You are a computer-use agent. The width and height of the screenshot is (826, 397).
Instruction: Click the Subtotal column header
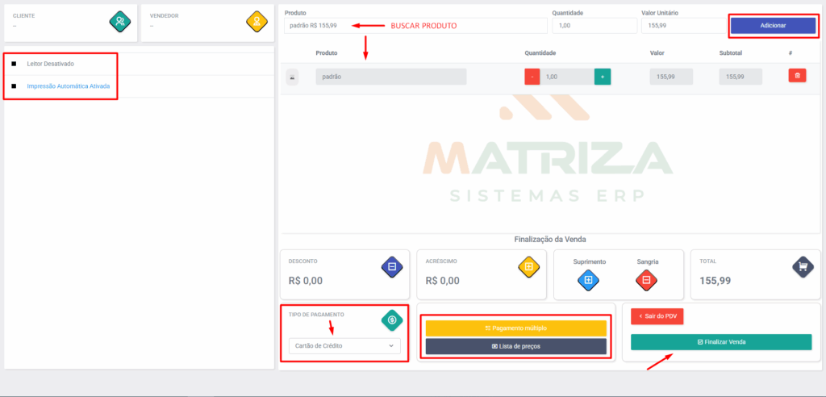(x=731, y=52)
